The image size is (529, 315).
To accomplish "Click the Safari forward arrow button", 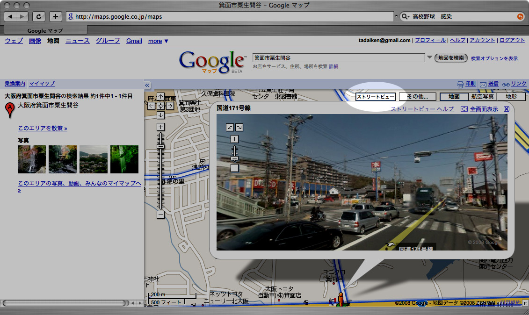I will [22, 16].
